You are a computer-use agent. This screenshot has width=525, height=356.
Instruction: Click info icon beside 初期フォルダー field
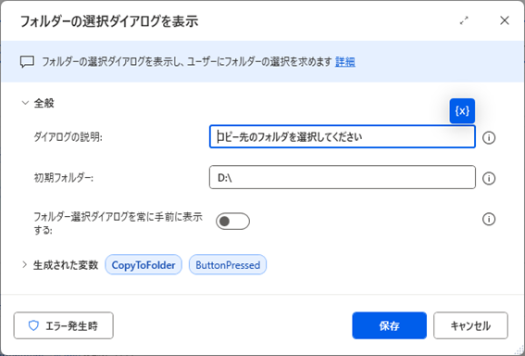489,178
